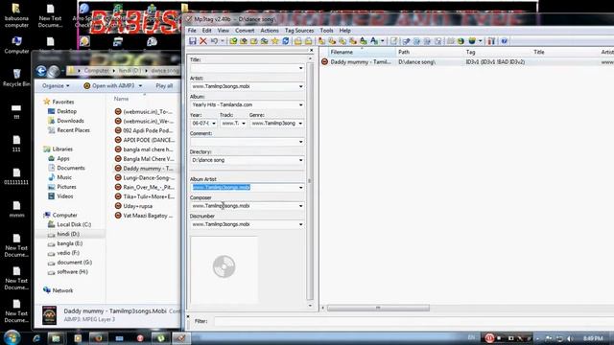Open Music under Libraries in Explorer
614x345 pixels.
tap(59, 177)
